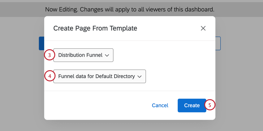The image size is (263, 131).
Task: Click the chevron beside Distribution Funnel
Action: coord(107,55)
